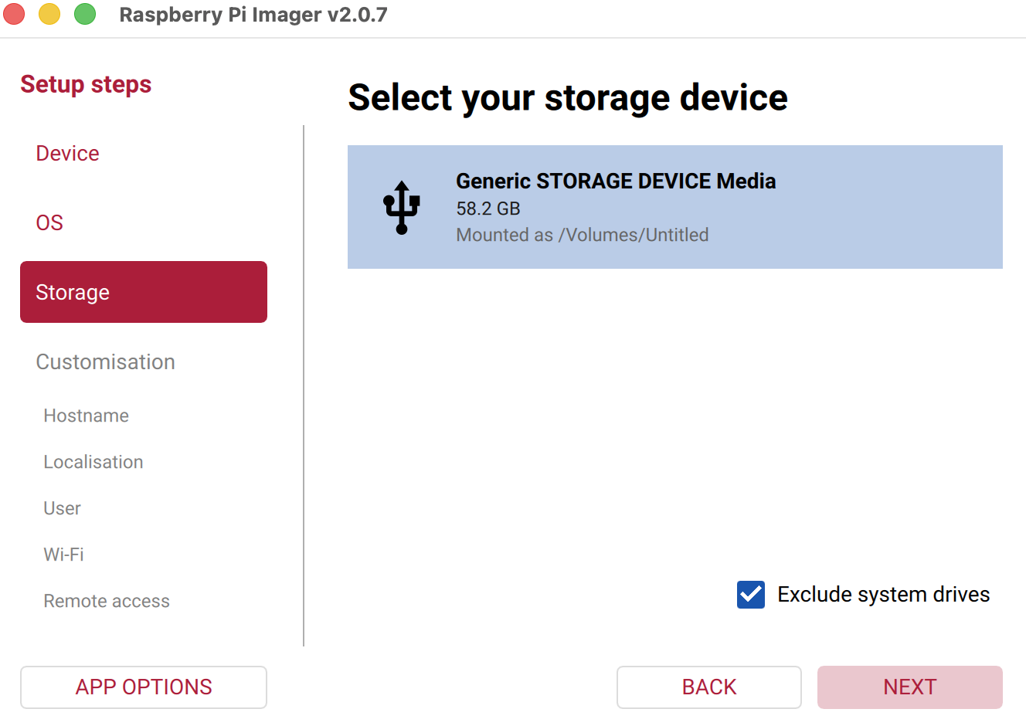Screen dimensions: 1026x726
Task: Click the APP OPTIONS button
Action: coord(144,687)
